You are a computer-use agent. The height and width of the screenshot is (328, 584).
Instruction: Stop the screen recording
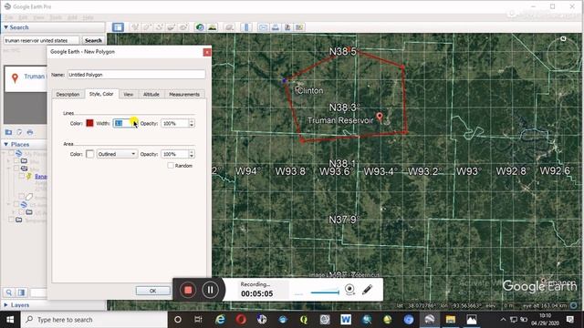click(188, 290)
